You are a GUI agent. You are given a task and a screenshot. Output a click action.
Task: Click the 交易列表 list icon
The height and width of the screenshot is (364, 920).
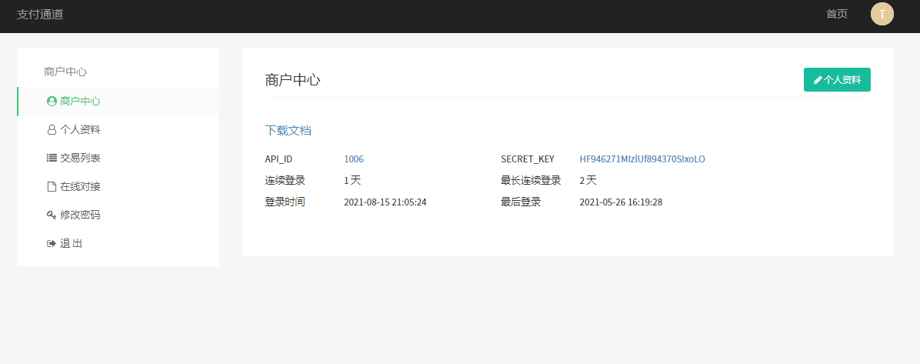[52, 158]
